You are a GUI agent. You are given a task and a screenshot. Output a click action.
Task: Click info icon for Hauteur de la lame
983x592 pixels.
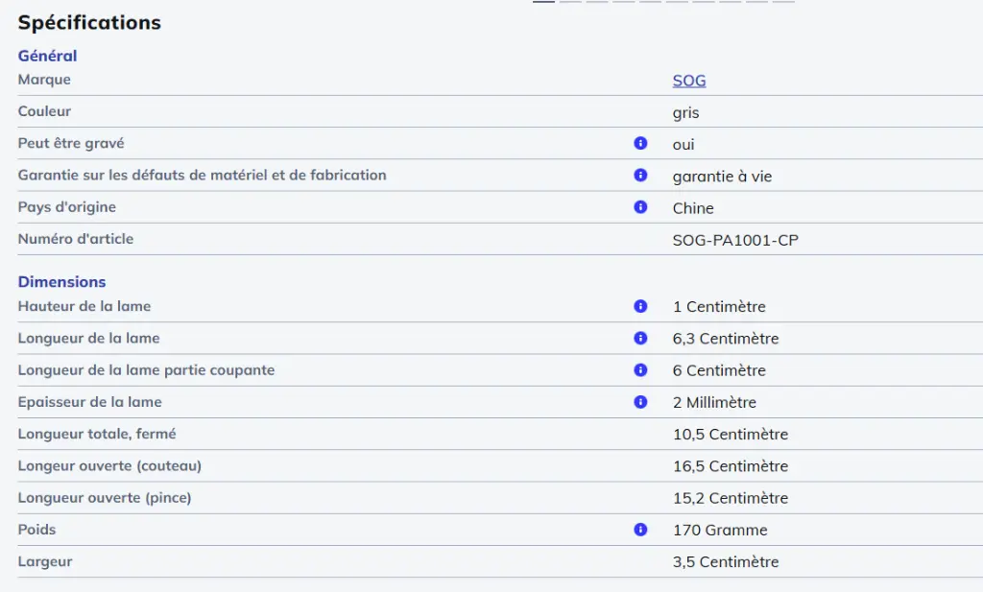640,307
